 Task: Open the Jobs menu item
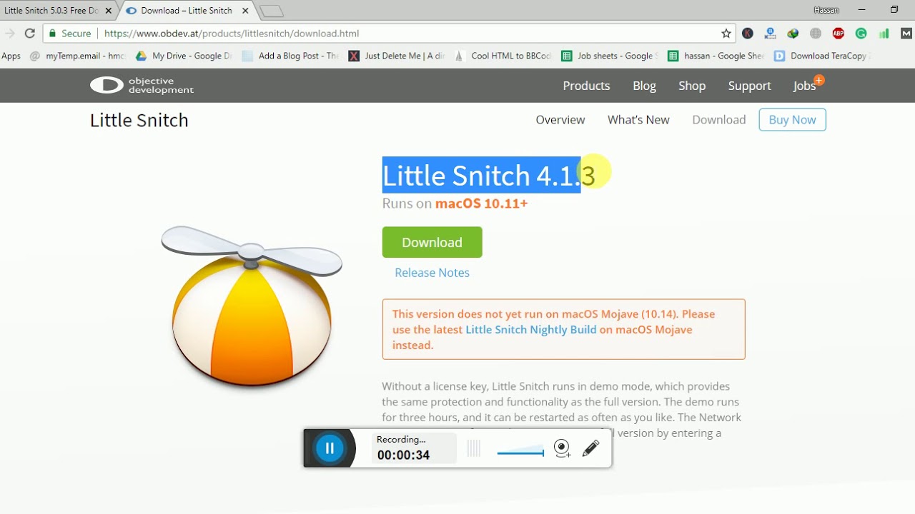[804, 86]
